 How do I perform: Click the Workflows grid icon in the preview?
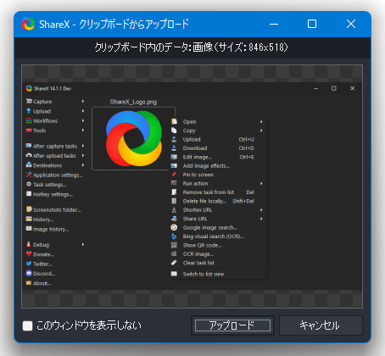(29, 120)
